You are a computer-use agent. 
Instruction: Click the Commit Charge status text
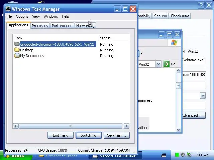pos(104,150)
